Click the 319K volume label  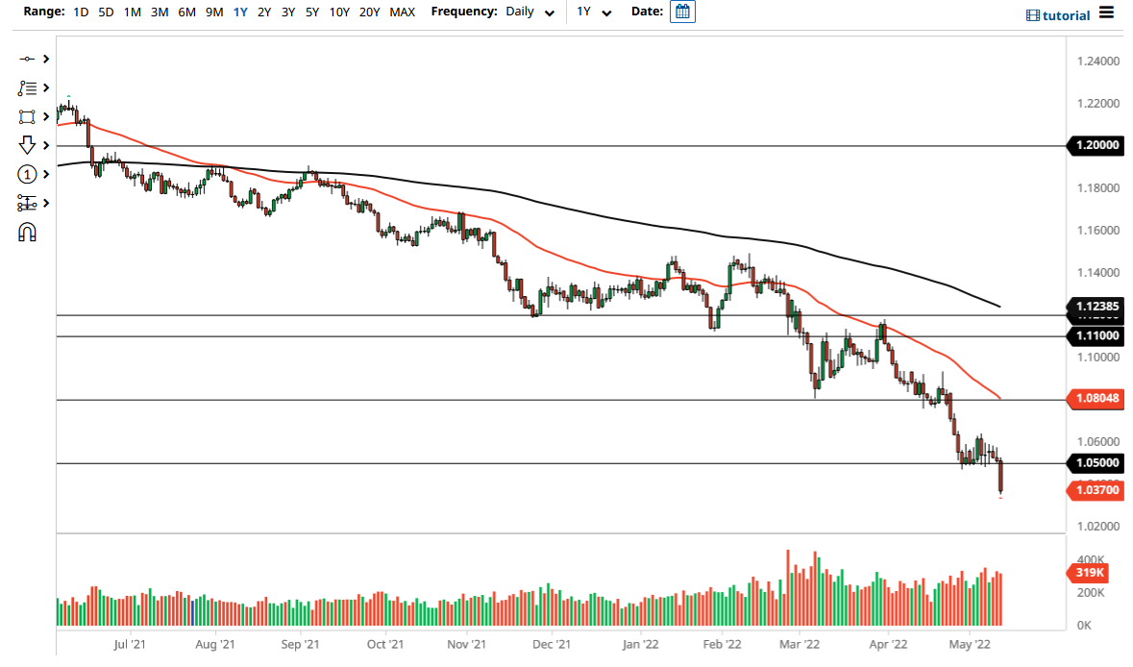click(1090, 573)
